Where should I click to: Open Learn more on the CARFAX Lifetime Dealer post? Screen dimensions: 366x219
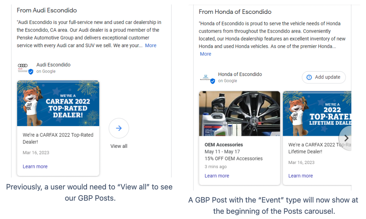coord(300,176)
